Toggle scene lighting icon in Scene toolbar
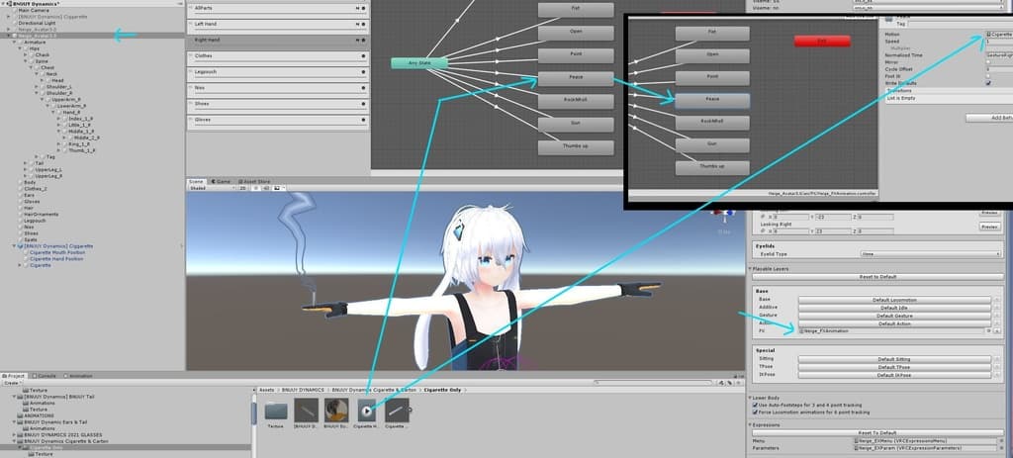The width and height of the screenshot is (1013, 458). tap(254, 189)
